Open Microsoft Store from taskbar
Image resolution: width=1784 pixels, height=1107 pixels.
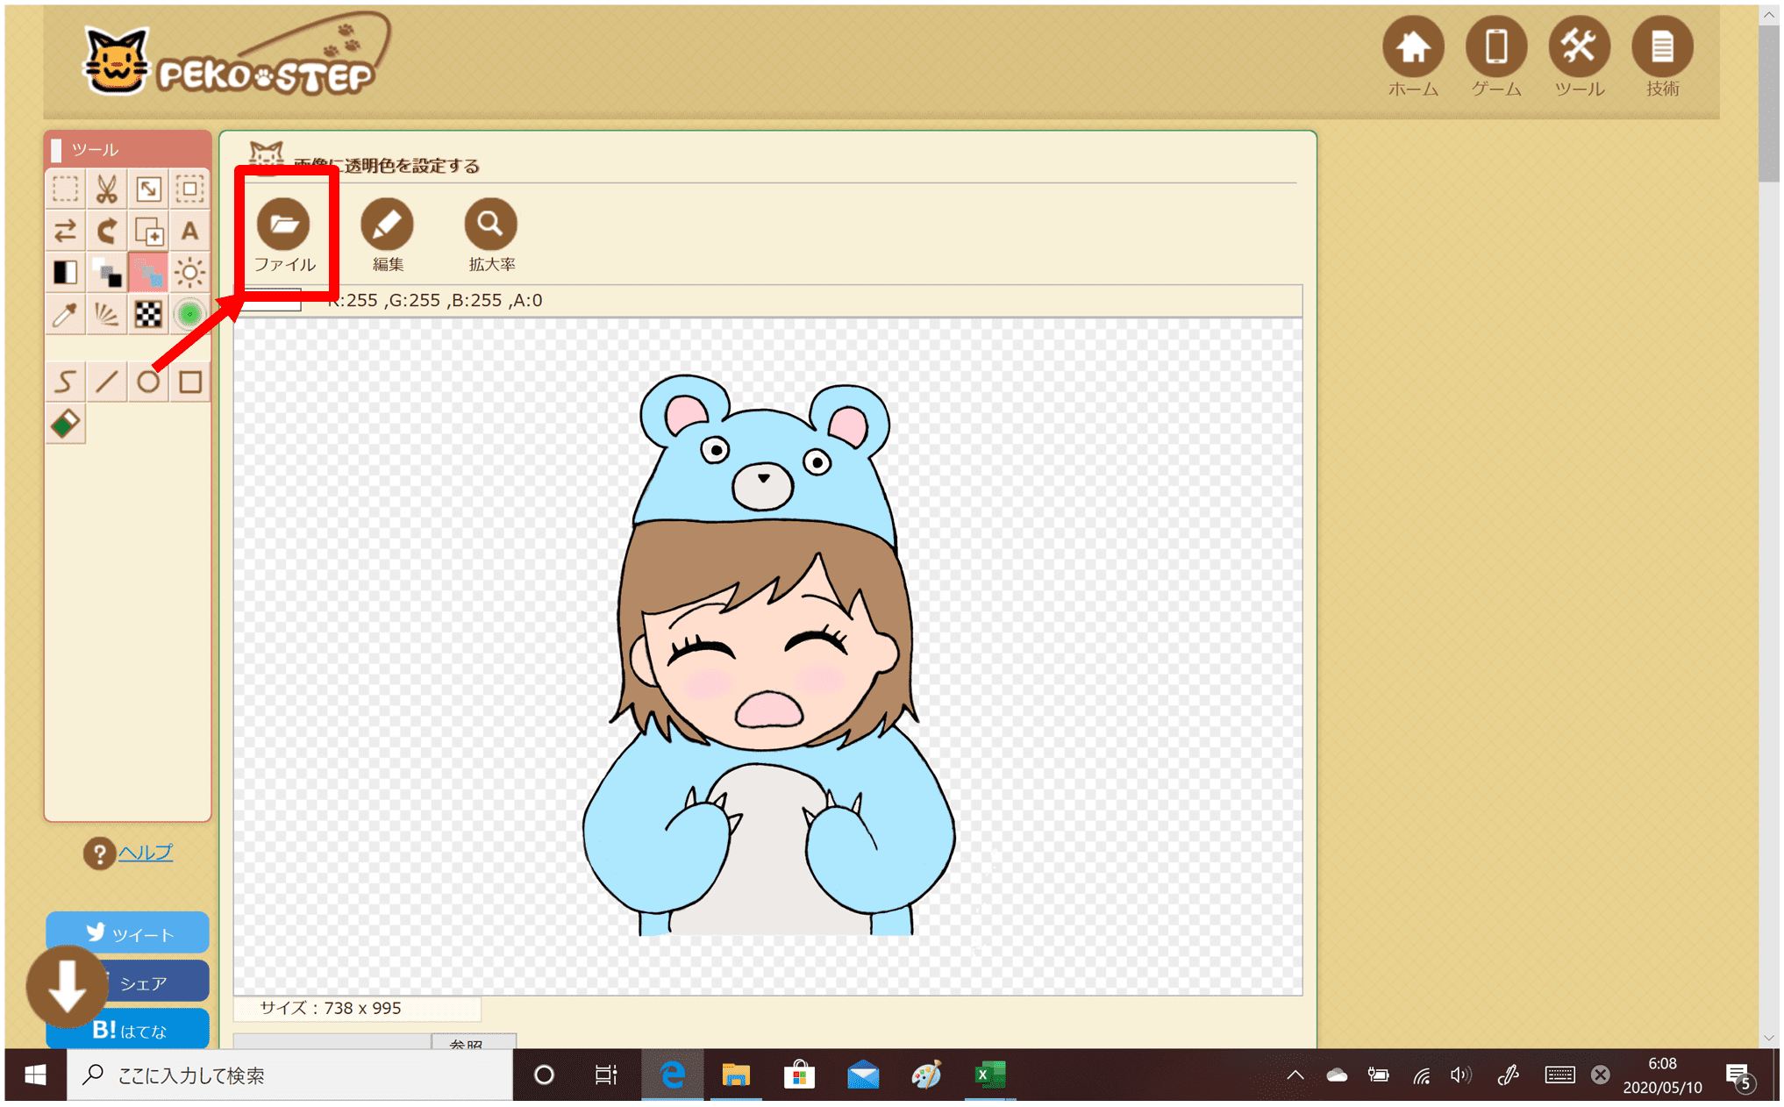[x=799, y=1075]
